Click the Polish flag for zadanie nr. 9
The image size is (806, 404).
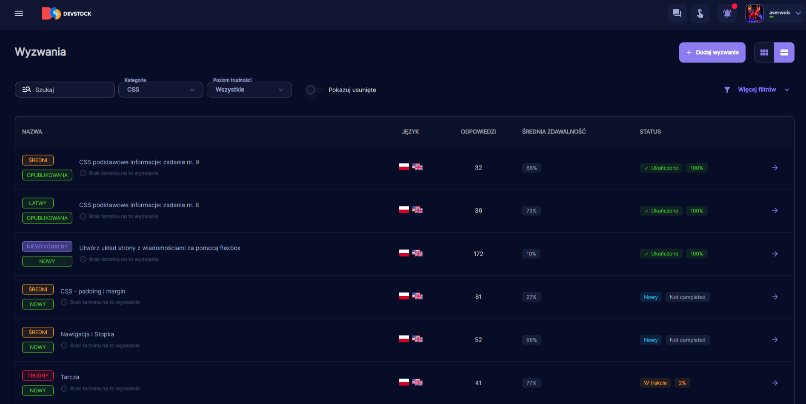[404, 167]
